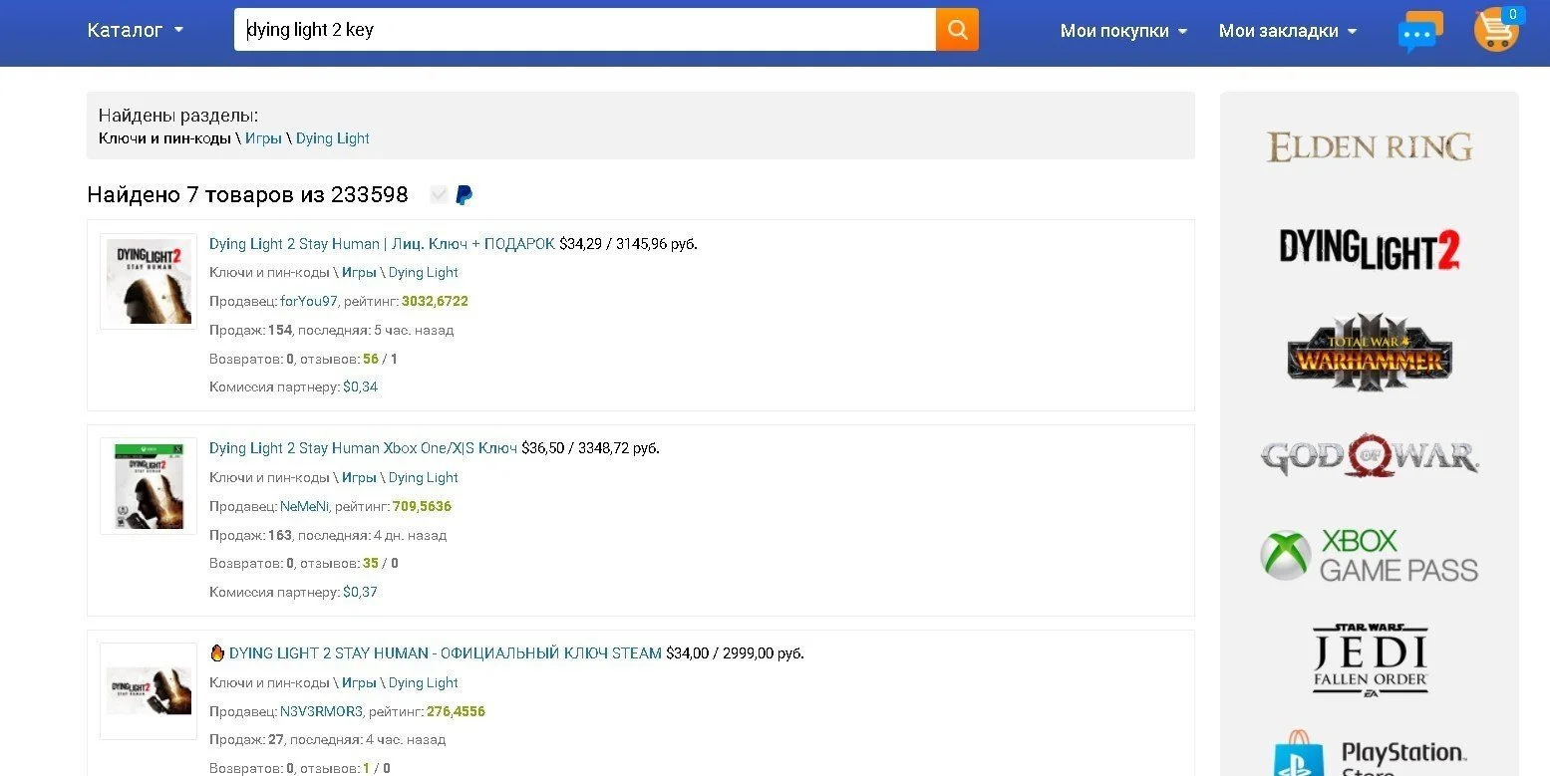
Task: Open the Игры breadcrumb in found sections
Action: point(263,138)
